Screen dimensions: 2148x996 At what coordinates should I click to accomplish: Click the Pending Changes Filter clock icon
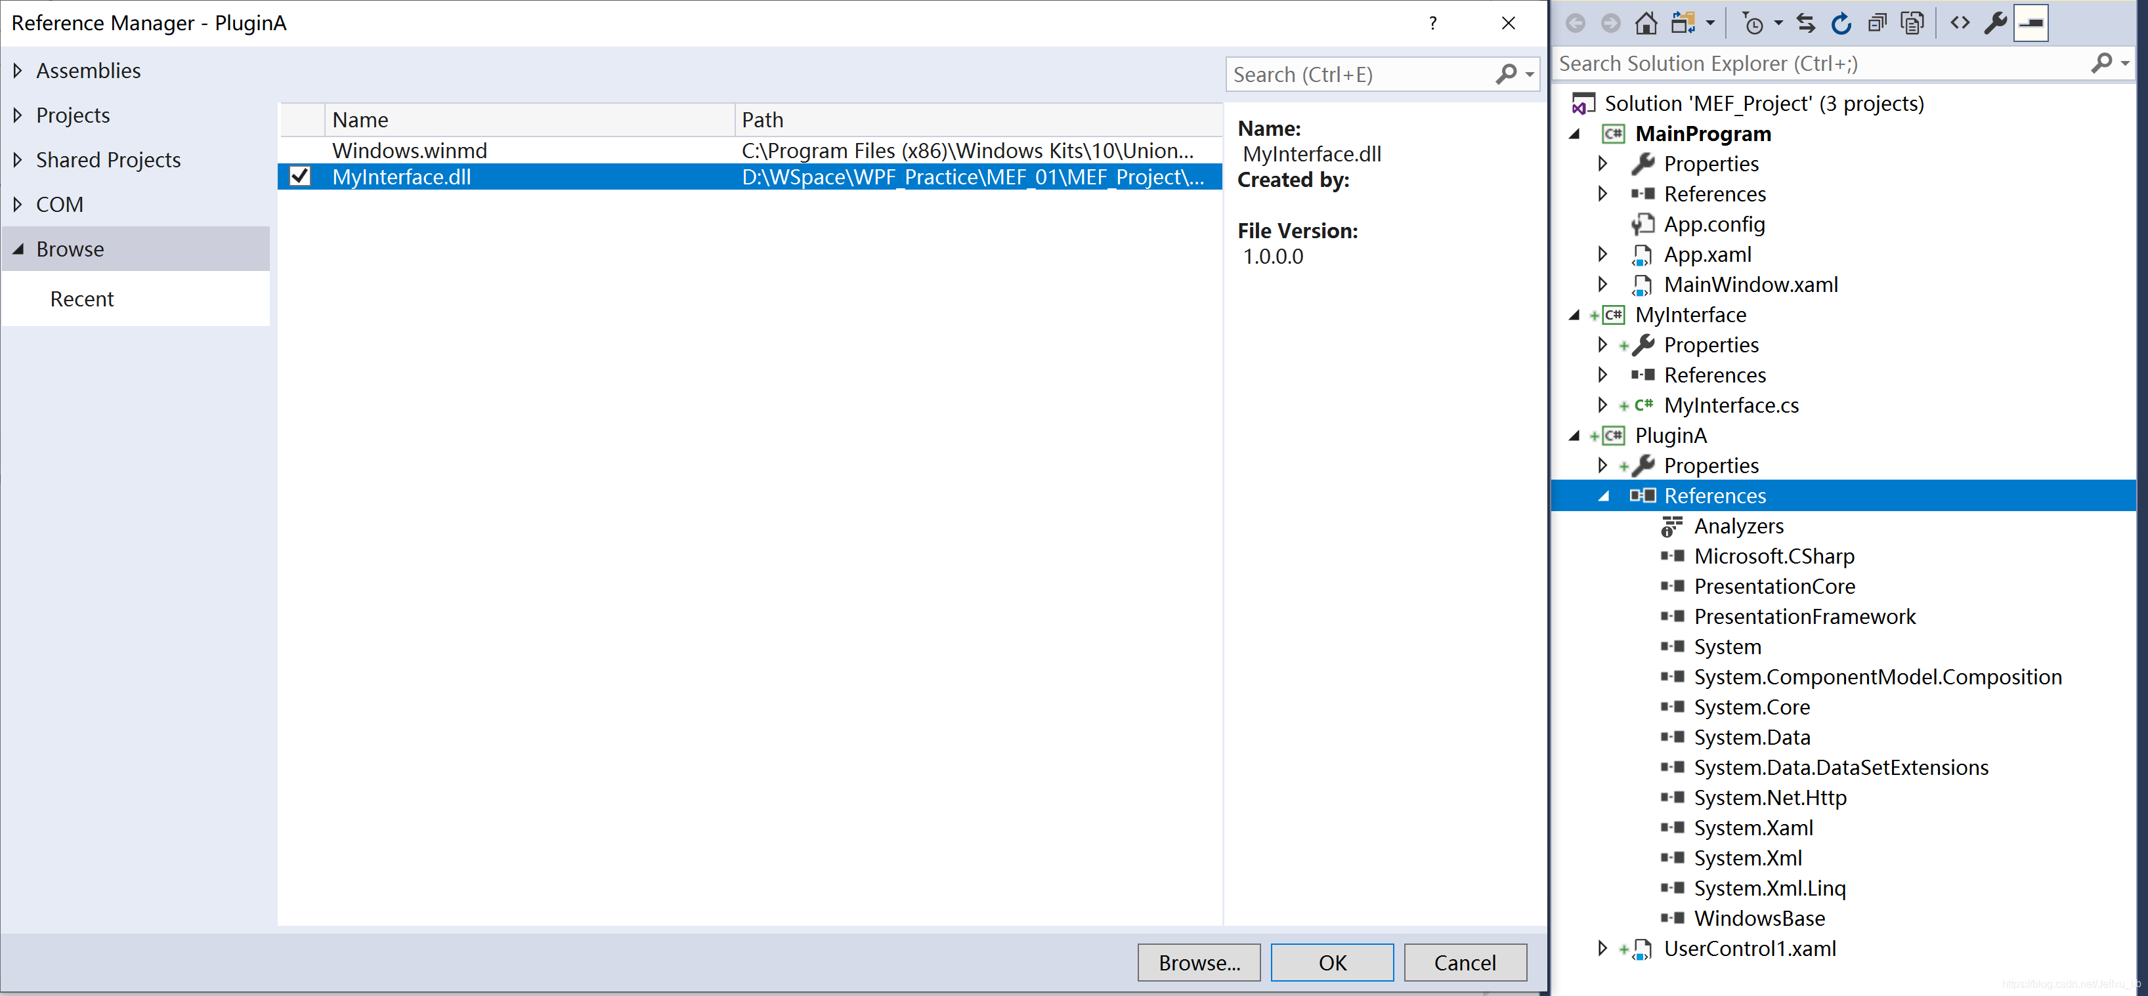point(1753,24)
